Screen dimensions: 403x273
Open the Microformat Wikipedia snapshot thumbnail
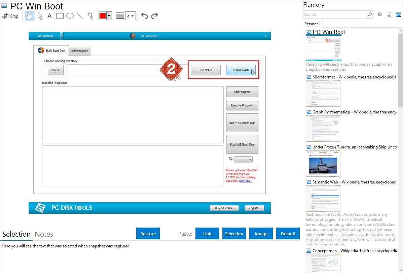tap(323, 93)
